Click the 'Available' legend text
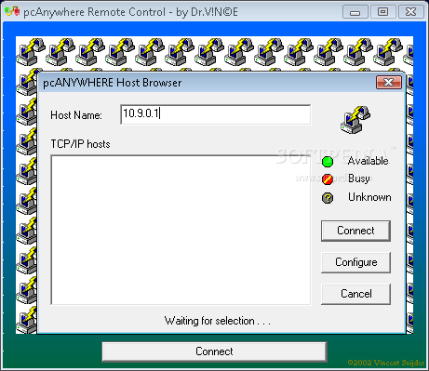This screenshot has width=429, height=371. click(x=369, y=161)
